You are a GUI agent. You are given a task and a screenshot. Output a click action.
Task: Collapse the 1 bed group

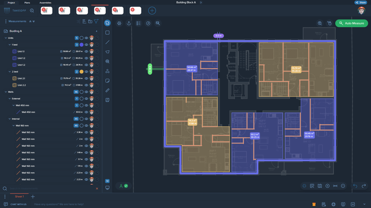click(10, 45)
